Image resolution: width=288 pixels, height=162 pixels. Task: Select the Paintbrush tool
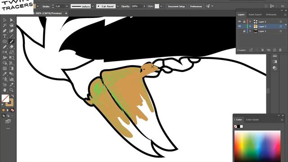pyautogui.click(x=11, y=41)
